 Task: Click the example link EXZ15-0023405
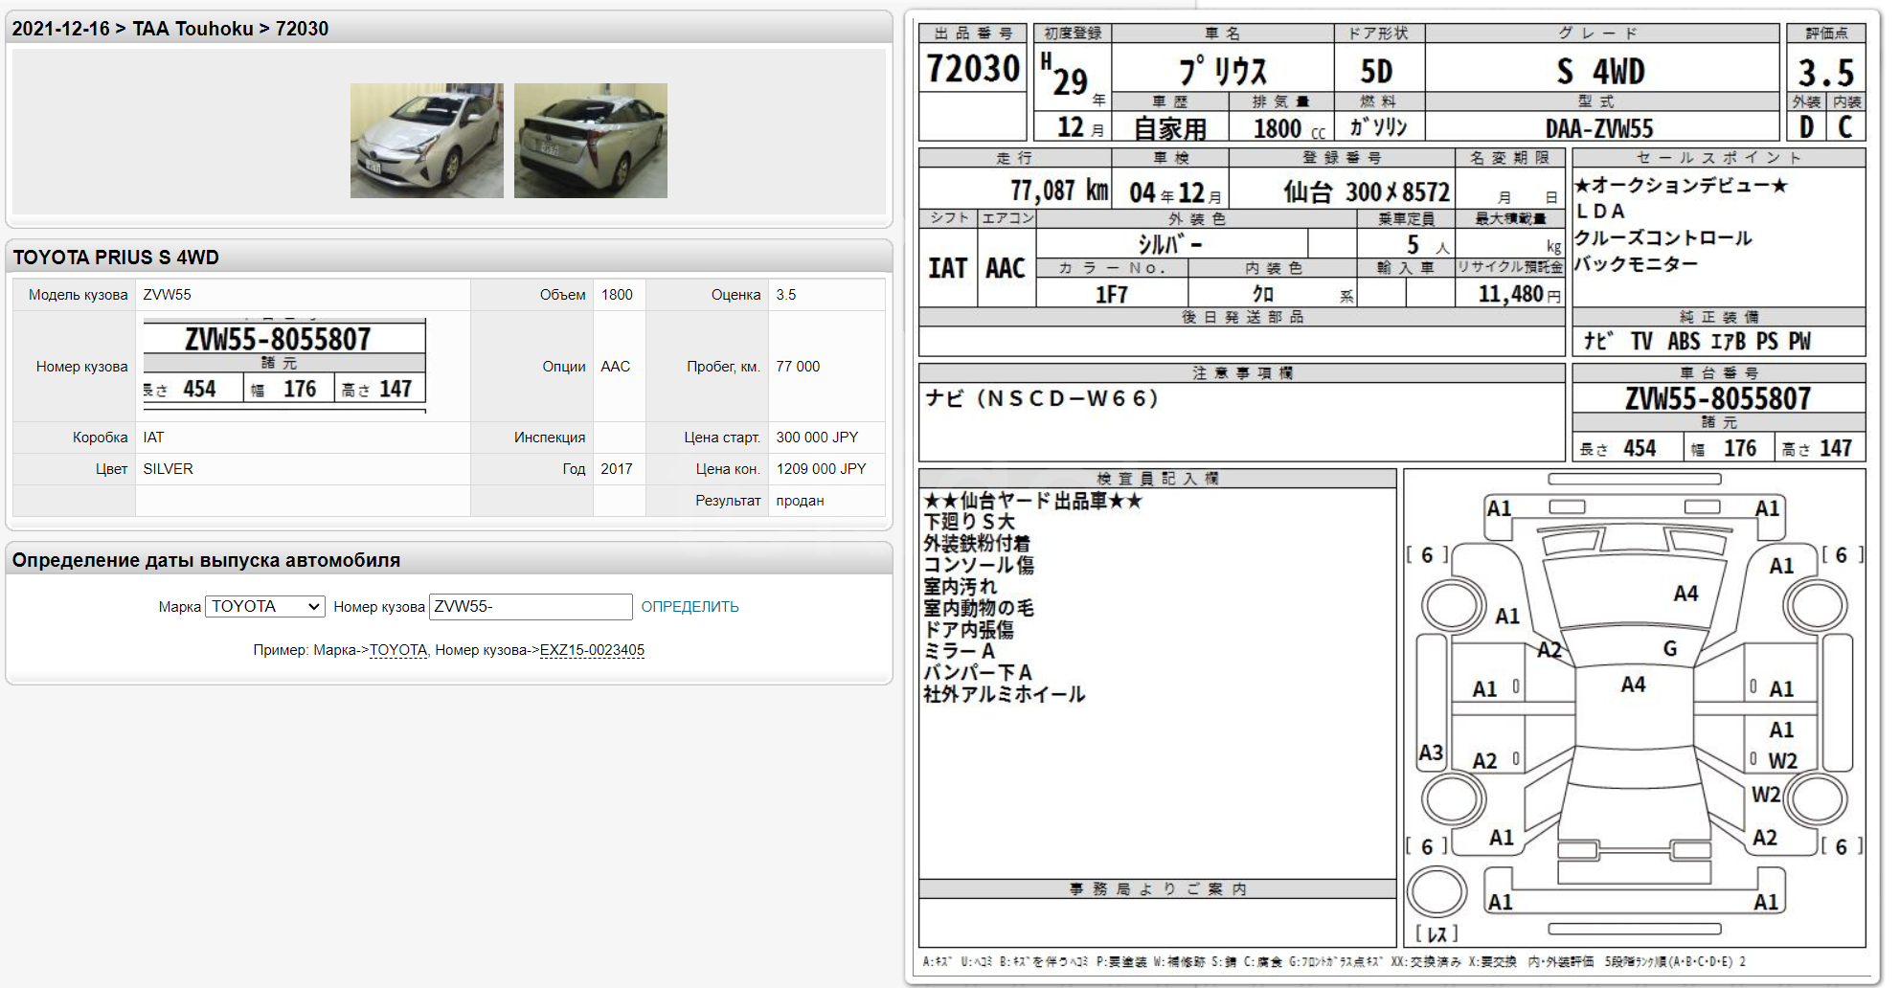tap(592, 650)
